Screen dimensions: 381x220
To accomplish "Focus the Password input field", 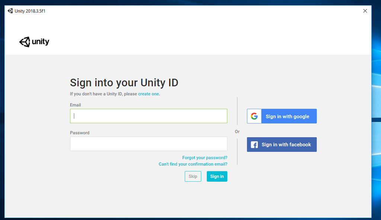I will pos(149,144).
